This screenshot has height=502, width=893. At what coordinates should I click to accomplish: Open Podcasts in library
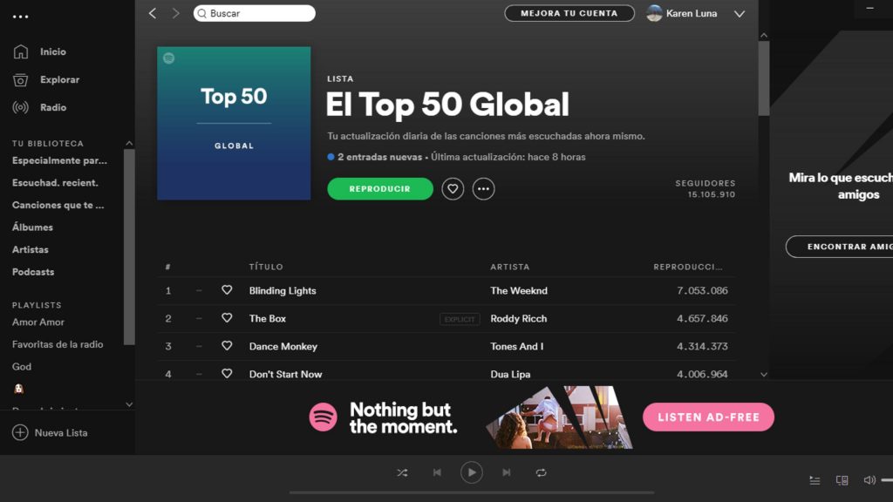coord(33,272)
